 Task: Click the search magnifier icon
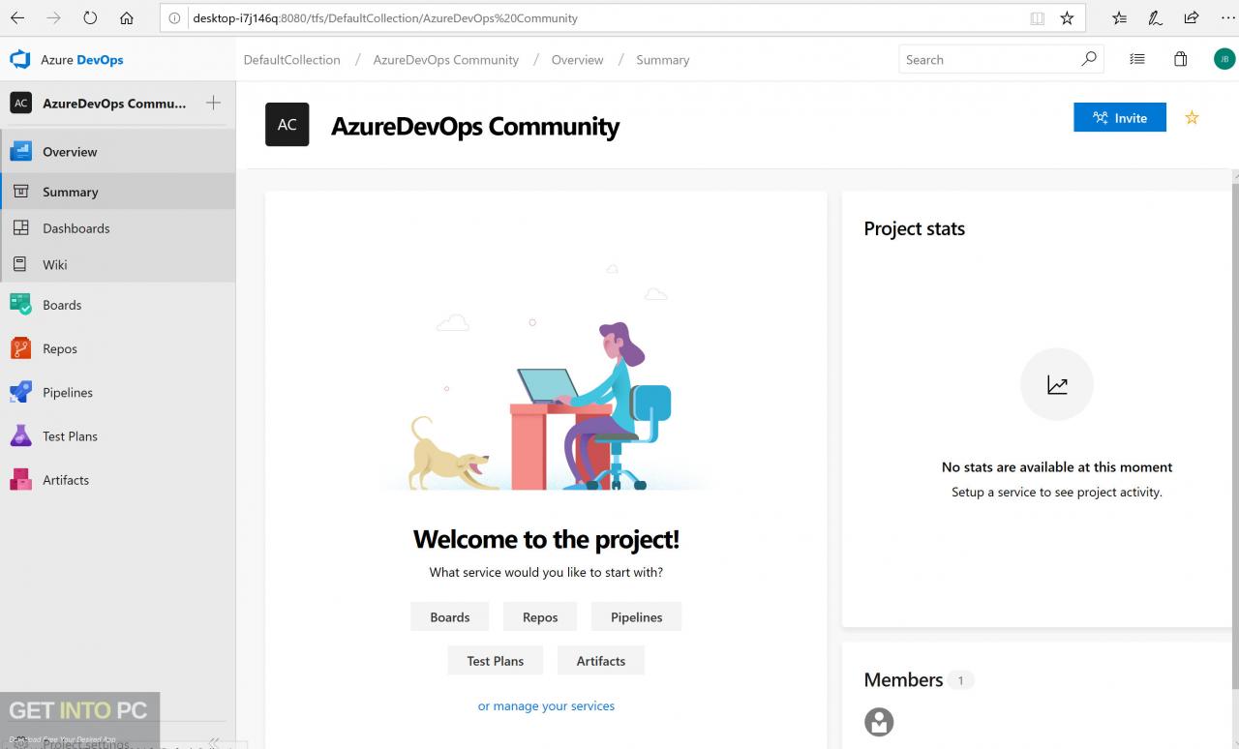click(x=1089, y=59)
